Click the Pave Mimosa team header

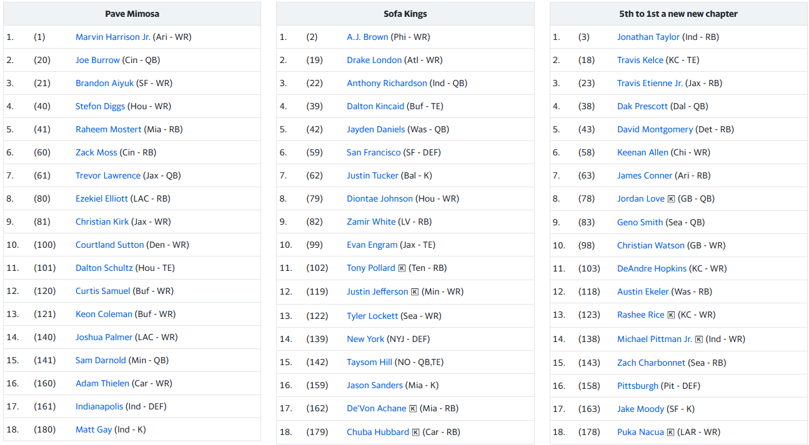(x=132, y=14)
